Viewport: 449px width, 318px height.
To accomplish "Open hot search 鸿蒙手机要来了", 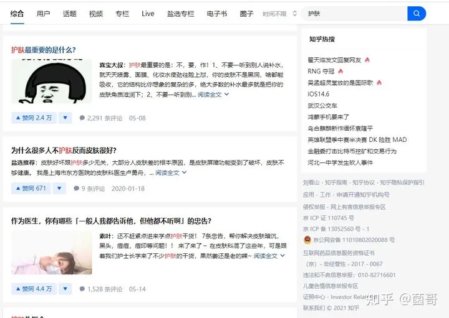I will [x=329, y=117].
